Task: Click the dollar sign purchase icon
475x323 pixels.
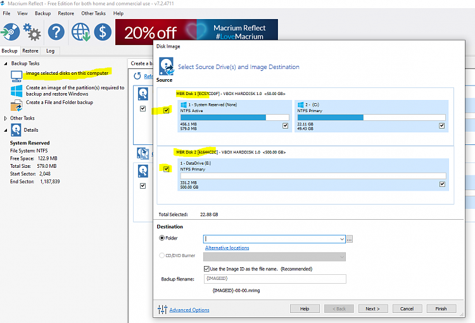Action: coord(103,32)
